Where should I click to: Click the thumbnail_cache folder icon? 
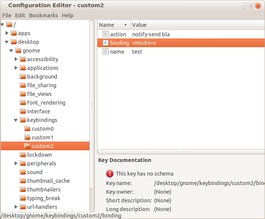coord(23,181)
